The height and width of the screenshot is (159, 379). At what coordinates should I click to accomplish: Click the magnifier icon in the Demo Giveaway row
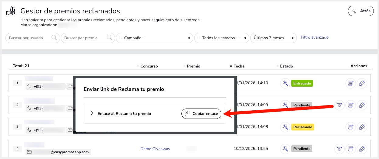click(285, 149)
